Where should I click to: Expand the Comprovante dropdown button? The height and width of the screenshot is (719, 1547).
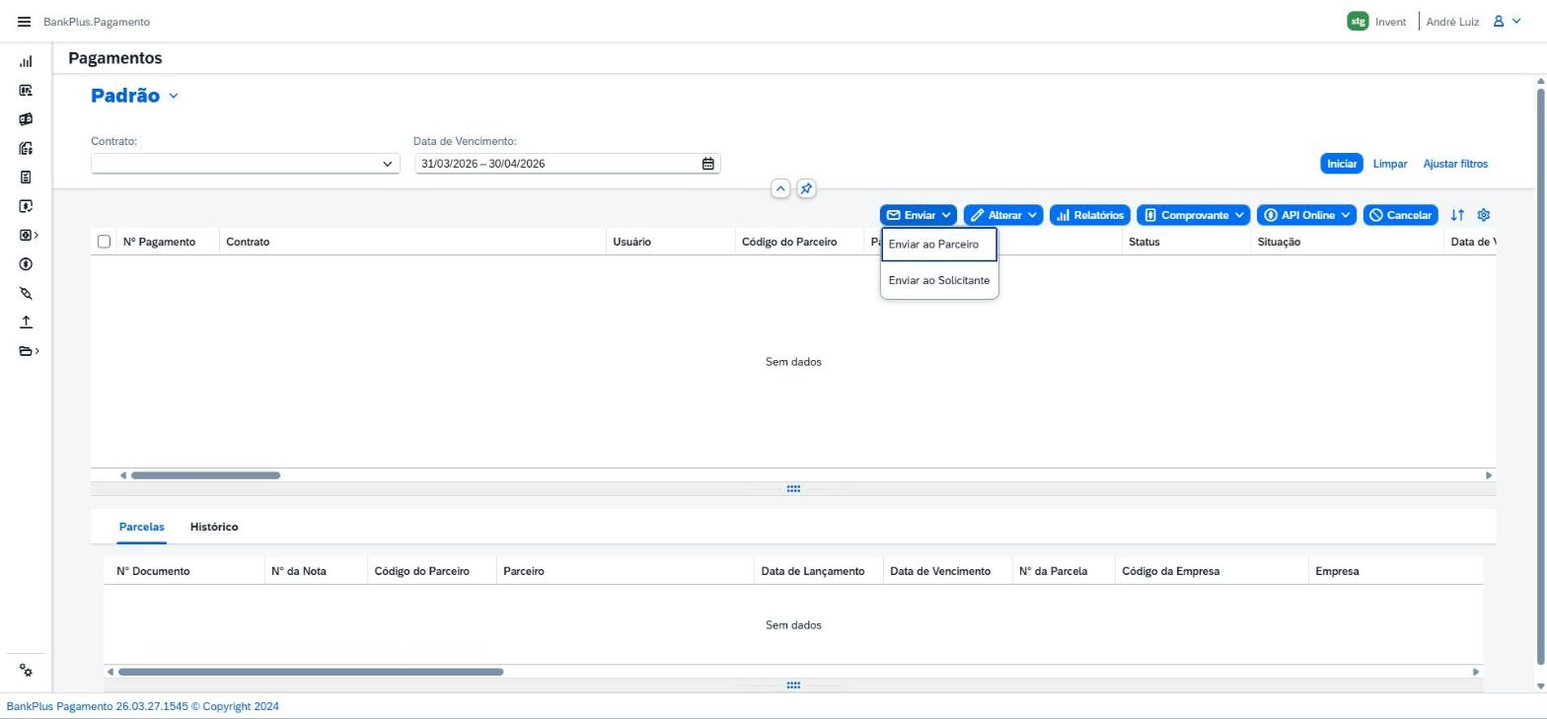point(1193,215)
